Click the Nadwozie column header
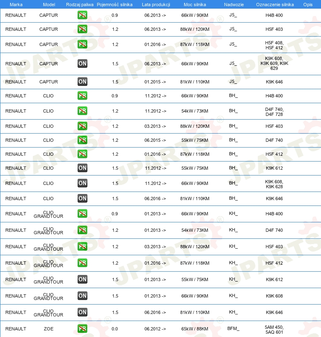This screenshot has height=337, width=321. pos(234,5)
